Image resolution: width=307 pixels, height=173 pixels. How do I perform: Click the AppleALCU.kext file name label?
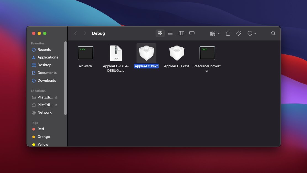[177, 66]
